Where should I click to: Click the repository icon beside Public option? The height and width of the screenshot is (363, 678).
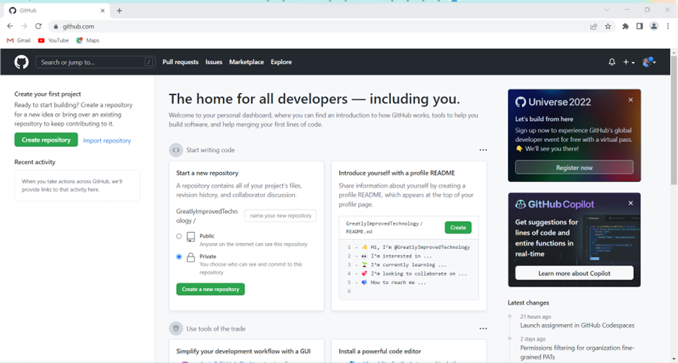pyautogui.click(x=190, y=237)
